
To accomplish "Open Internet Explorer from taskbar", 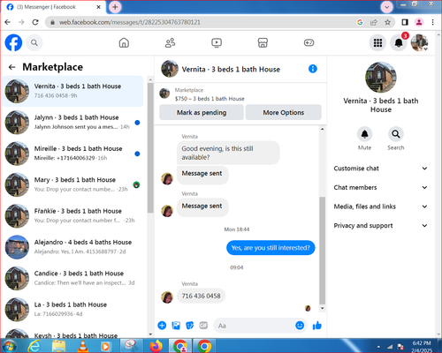I will pos(34,346).
